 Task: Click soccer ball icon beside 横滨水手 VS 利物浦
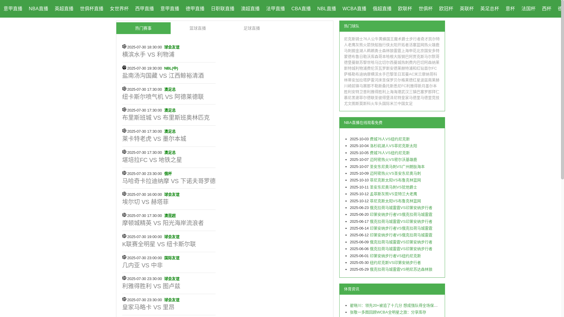pyautogui.click(x=124, y=46)
